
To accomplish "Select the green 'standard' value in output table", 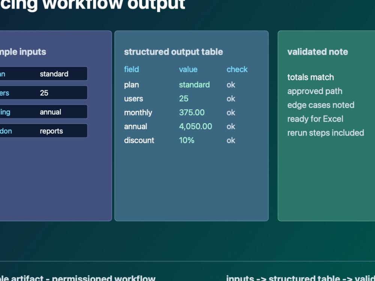I will [x=194, y=85].
